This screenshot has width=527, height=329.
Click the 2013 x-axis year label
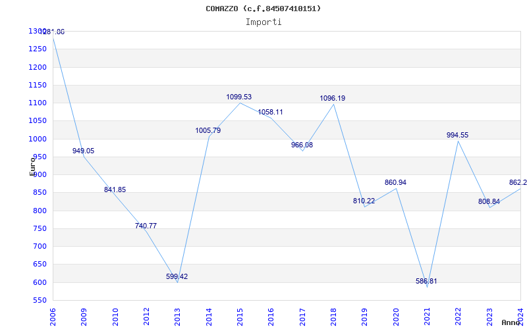click(177, 317)
